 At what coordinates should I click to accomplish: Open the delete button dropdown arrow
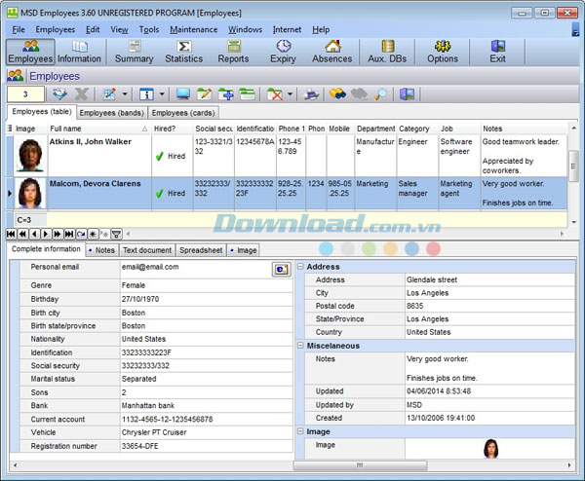(291, 94)
